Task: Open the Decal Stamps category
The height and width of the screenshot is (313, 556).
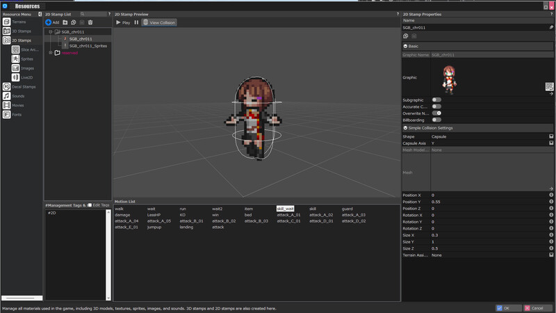Action: coord(19,86)
